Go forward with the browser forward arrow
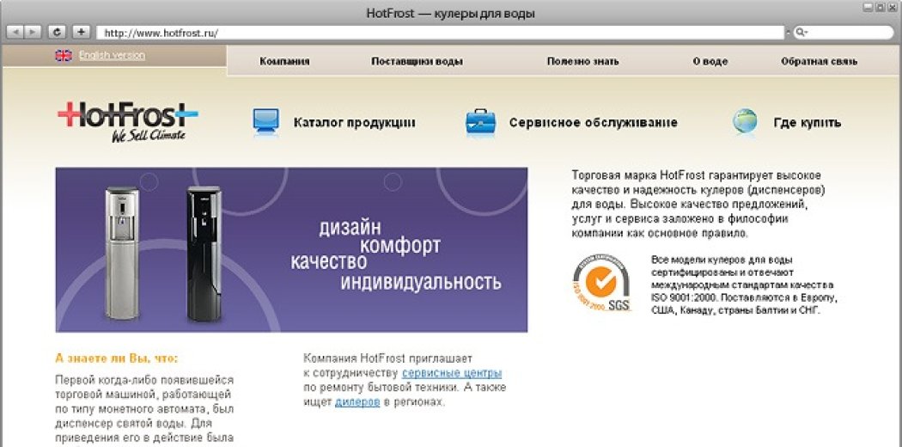 (x=33, y=32)
